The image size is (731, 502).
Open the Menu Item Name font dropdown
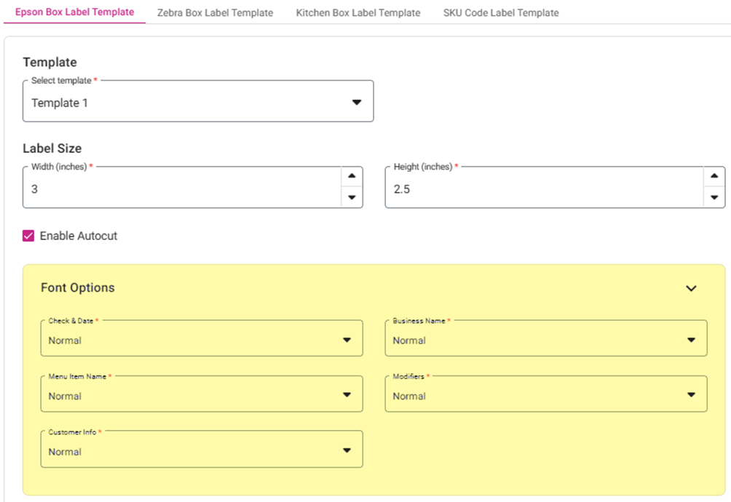pos(201,396)
